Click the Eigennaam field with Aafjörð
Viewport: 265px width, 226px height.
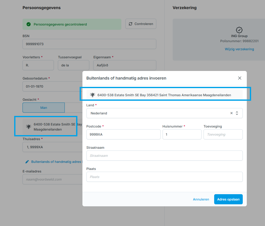click(x=125, y=65)
